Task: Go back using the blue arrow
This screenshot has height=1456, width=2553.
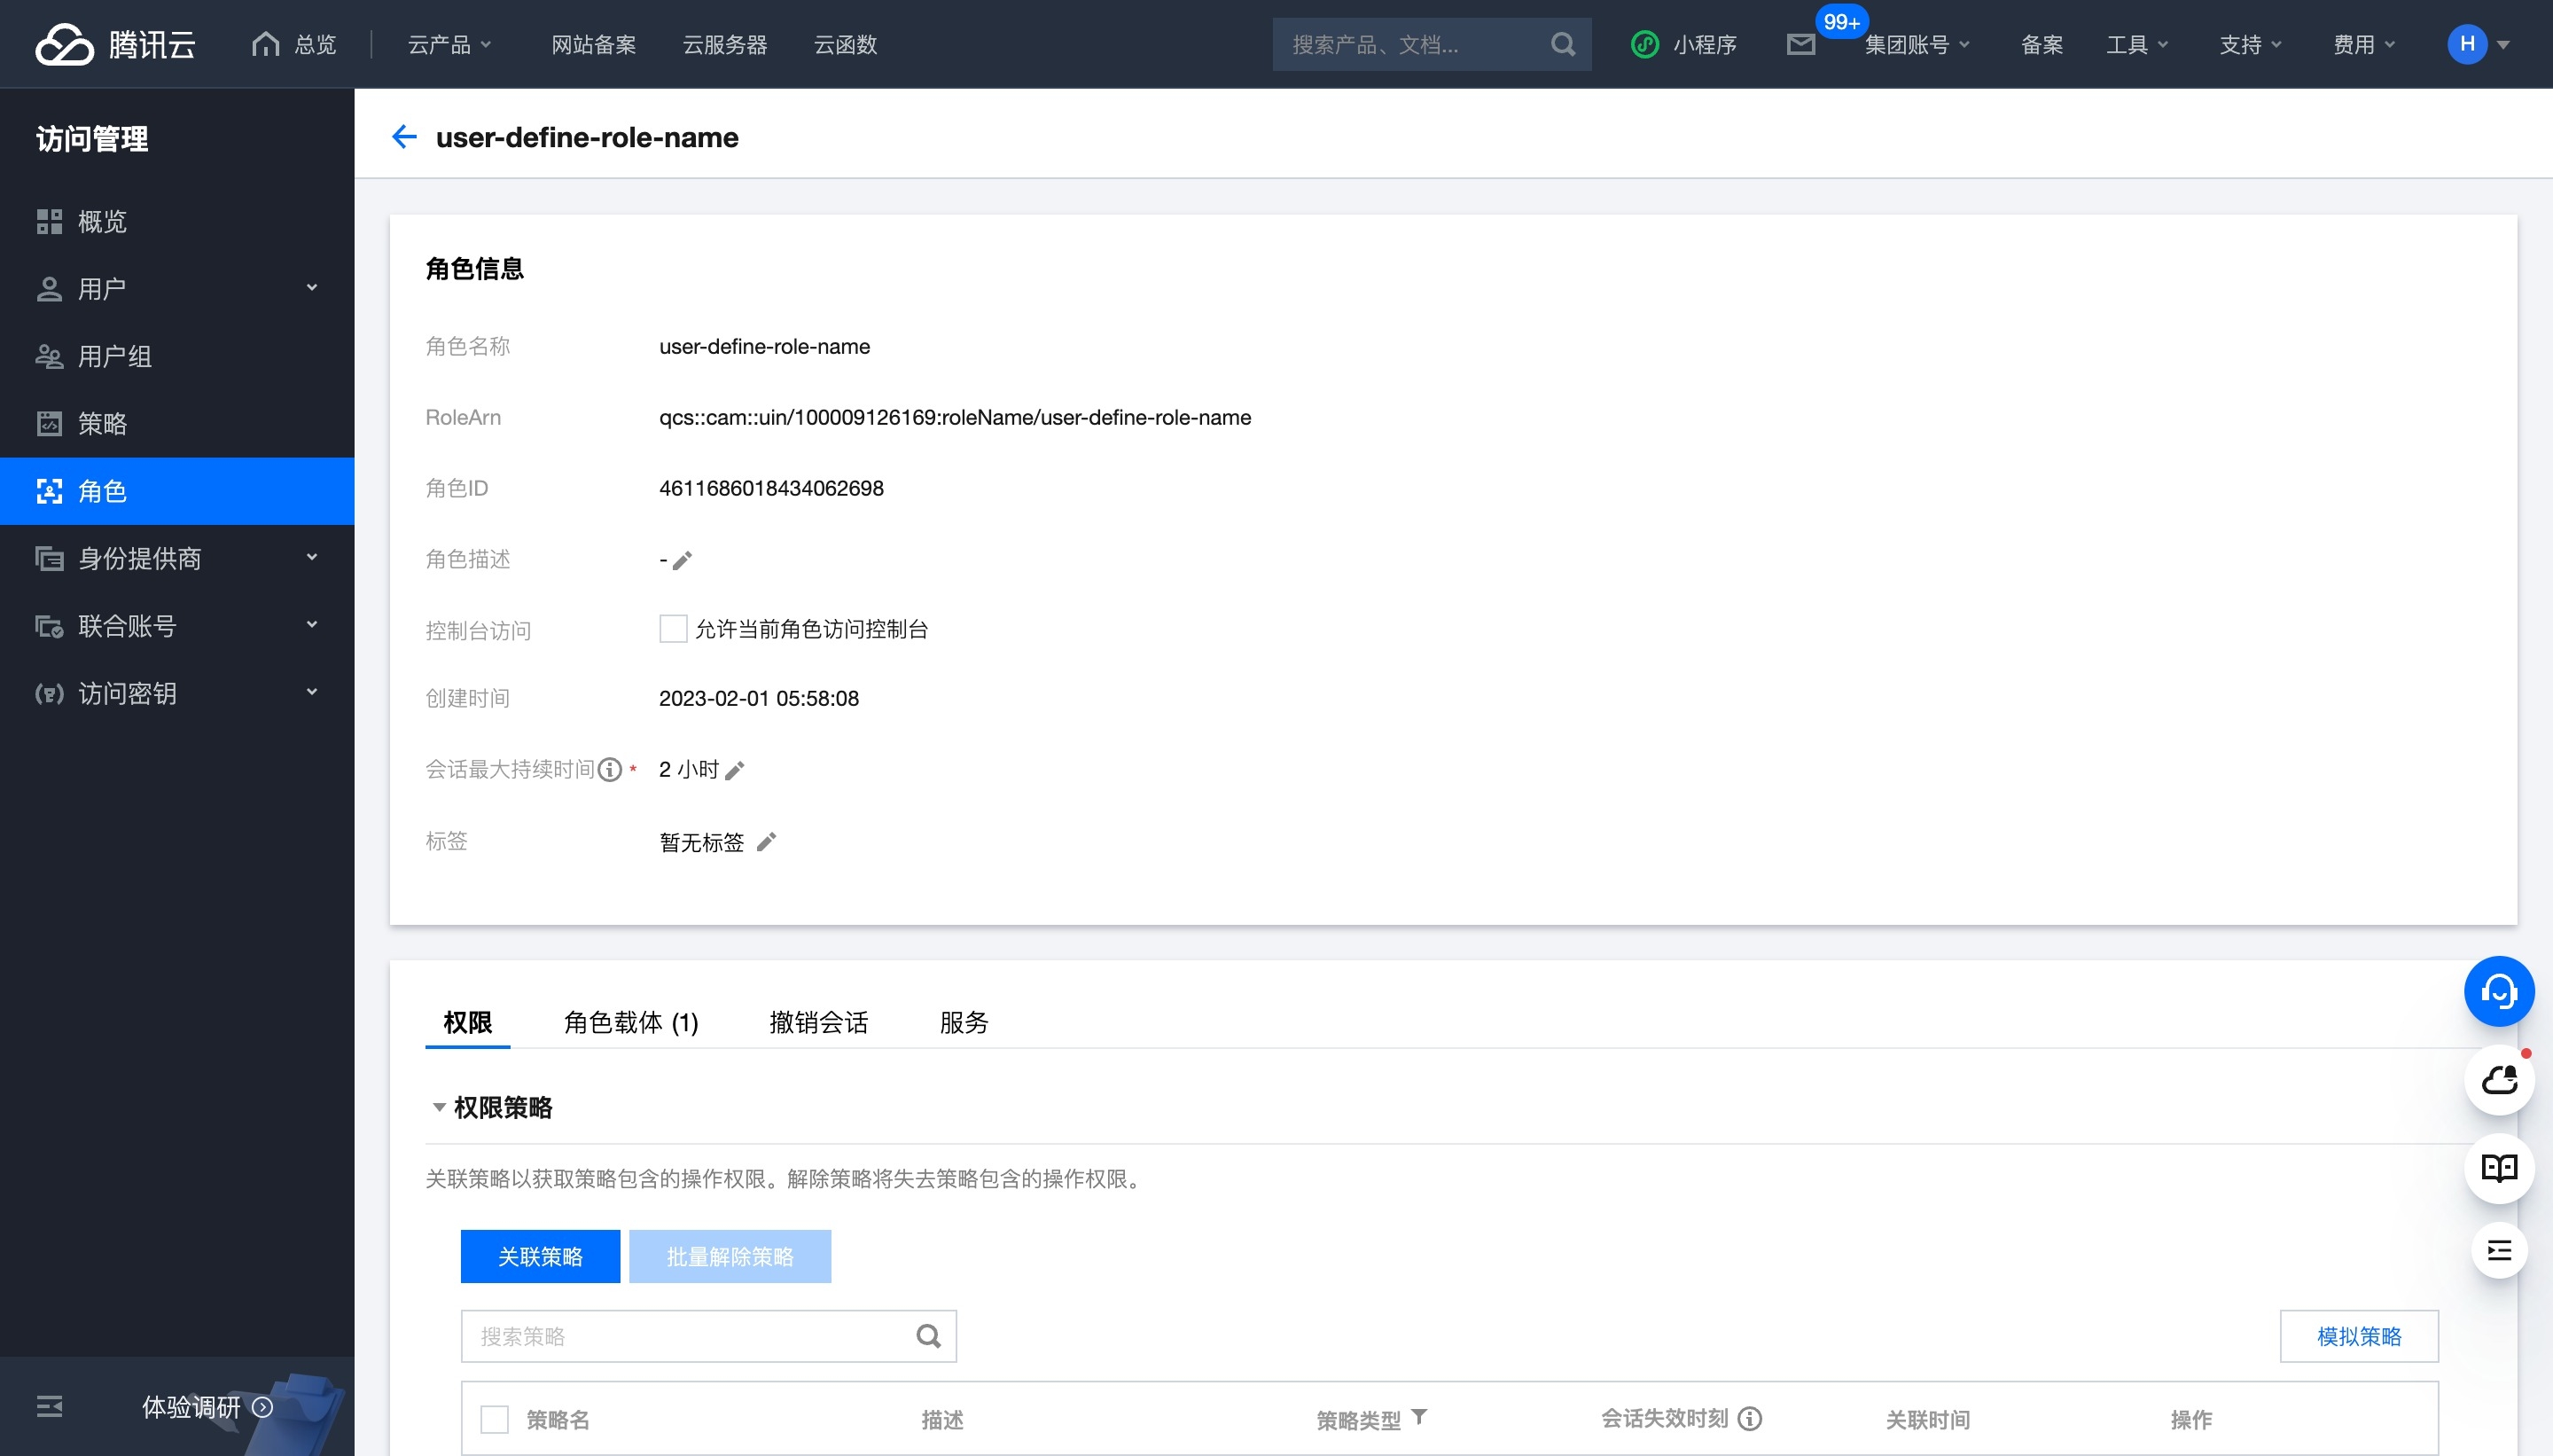Action: tap(404, 137)
